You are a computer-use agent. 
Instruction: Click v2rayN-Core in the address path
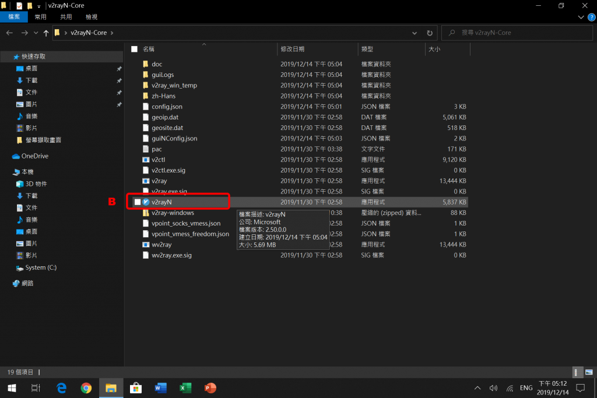pos(89,33)
